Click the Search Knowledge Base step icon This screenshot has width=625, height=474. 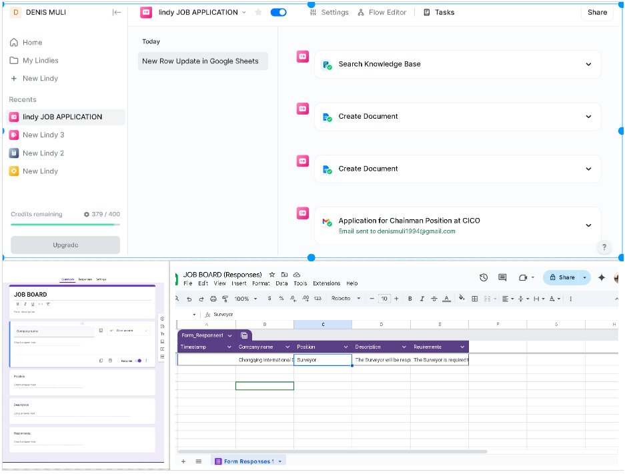click(328, 65)
